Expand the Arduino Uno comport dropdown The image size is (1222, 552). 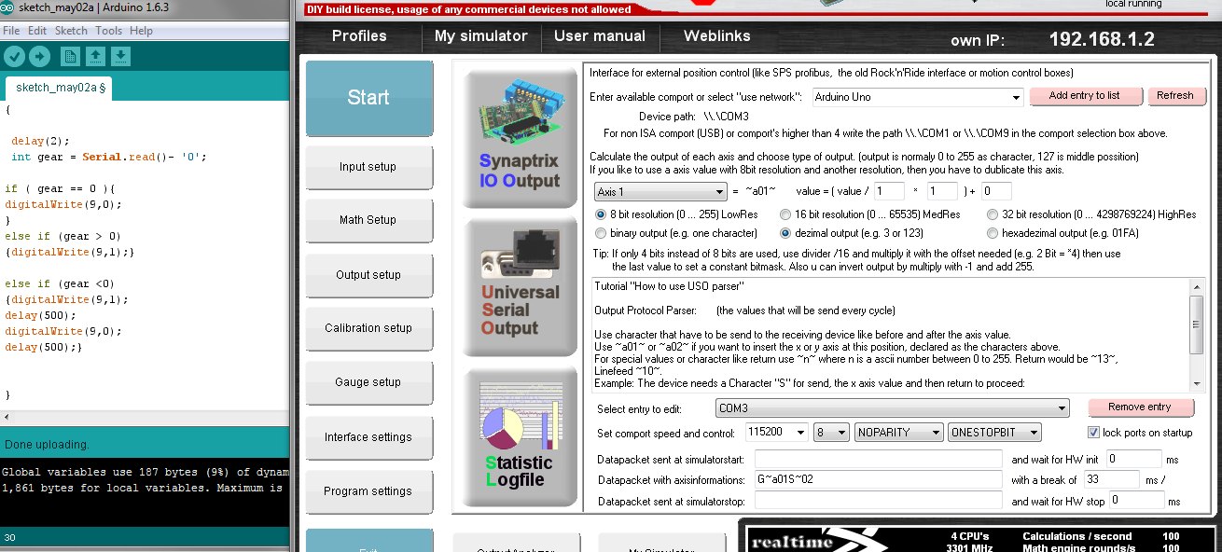click(1016, 97)
